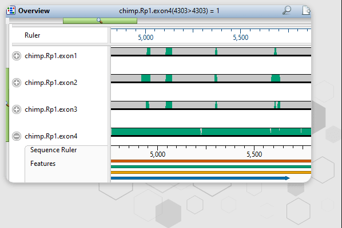Expand the chimp.Rp1.exon1 track
This screenshot has height=228, width=342.
[17, 56]
